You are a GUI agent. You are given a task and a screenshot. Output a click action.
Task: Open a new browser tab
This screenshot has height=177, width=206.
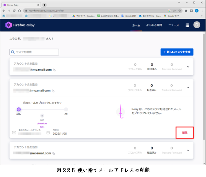[x=44, y=5]
